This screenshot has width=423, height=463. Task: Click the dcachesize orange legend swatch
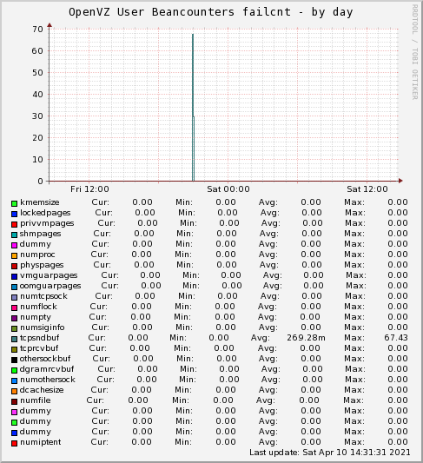click(14, 392)
